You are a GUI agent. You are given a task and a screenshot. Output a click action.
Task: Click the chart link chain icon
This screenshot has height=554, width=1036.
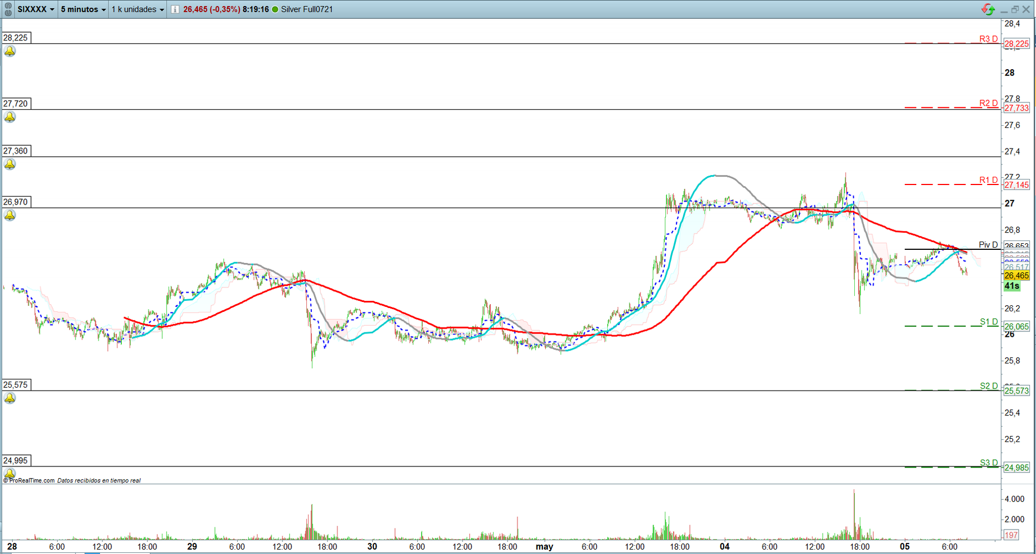(8, 9)
